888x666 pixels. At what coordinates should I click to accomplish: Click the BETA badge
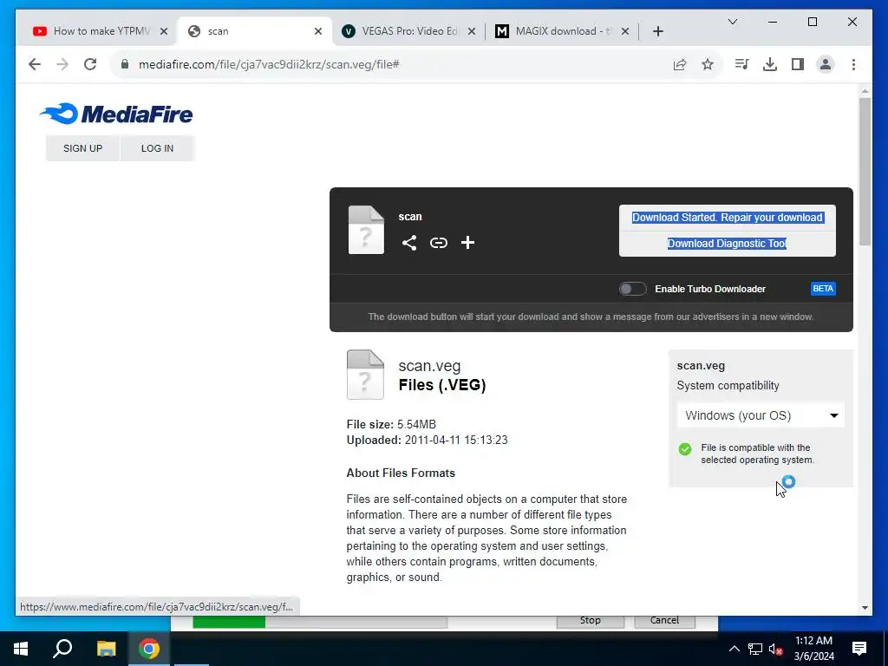coord(823,289)
